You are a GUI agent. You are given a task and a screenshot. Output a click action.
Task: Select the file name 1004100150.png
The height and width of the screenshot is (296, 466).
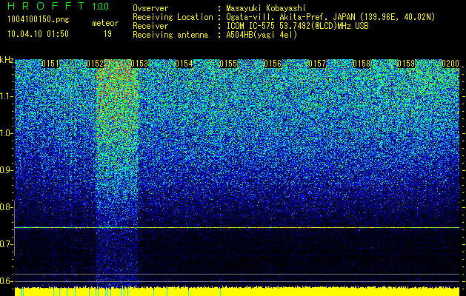pyautogui.click(x=39, y=20)
